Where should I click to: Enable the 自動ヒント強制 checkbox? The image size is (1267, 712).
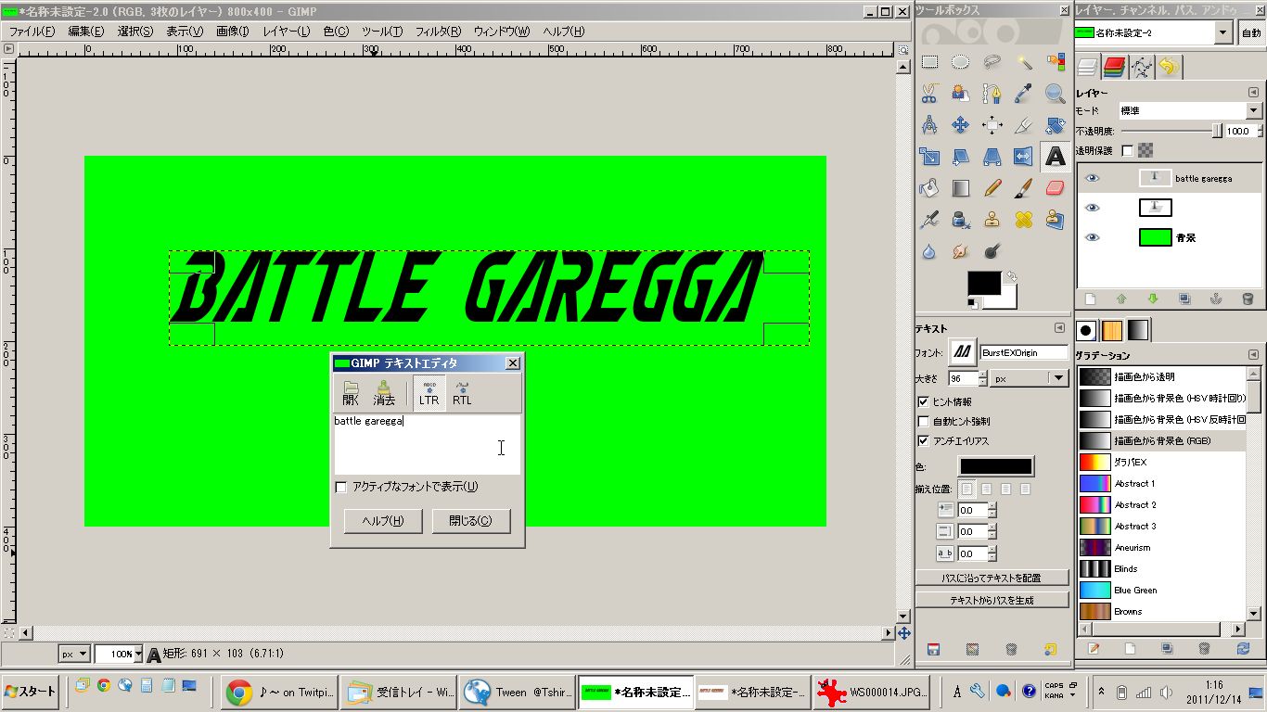click(x=923, y=421)
